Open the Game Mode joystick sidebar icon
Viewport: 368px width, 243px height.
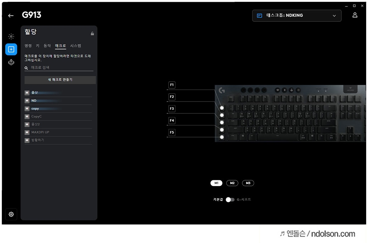pyautogui.click(x=11, y=62)
